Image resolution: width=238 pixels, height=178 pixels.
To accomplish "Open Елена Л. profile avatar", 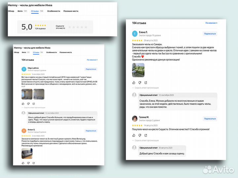I will click(135, 34).
